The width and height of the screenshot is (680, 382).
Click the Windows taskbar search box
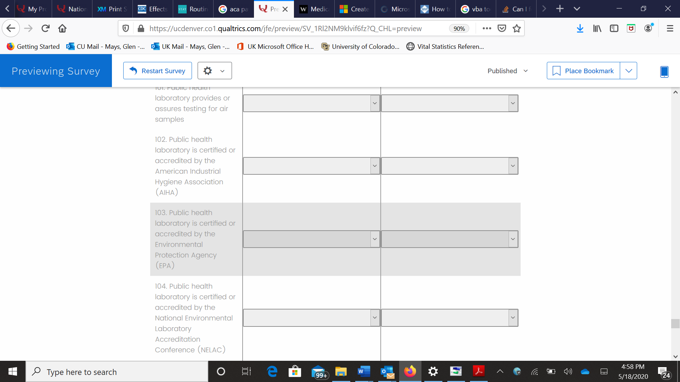pyautogui.click(x=117, y=372)
